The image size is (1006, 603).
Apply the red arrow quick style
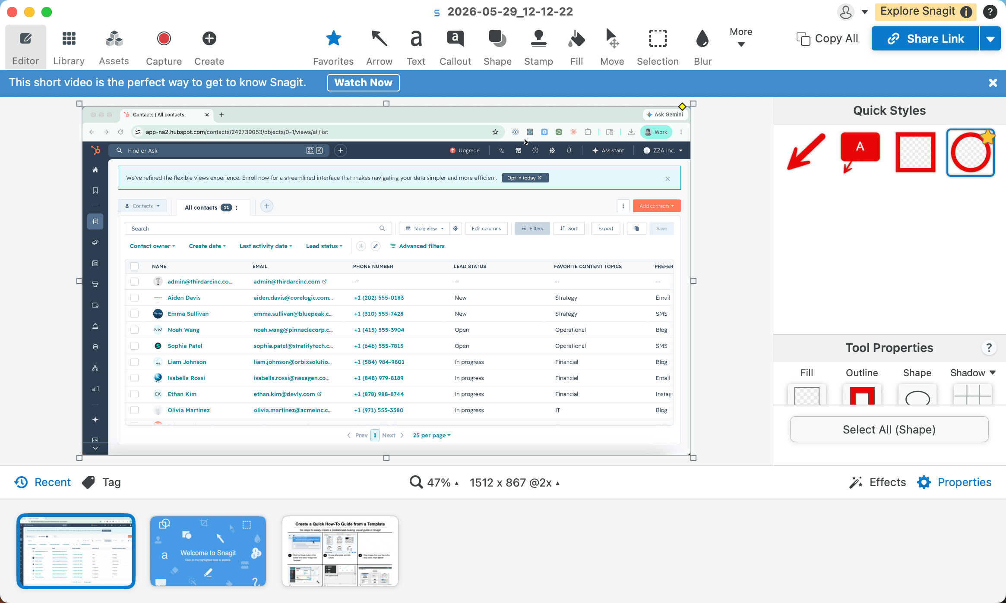[x=806, y=152]
